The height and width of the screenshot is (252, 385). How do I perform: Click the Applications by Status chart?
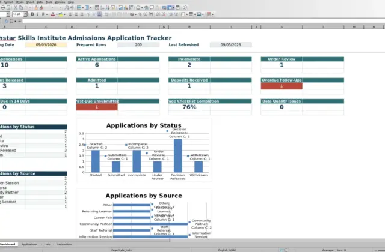pyautogui.click(x=144, y=150)
